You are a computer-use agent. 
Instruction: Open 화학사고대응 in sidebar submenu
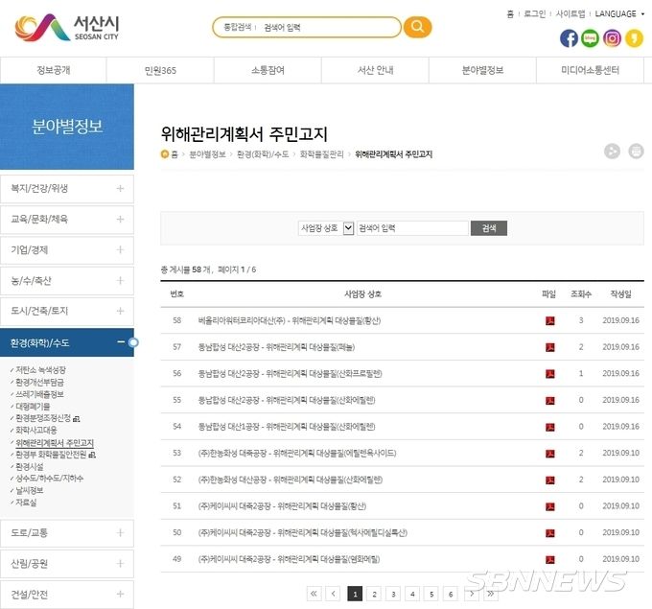pos(36,430)
